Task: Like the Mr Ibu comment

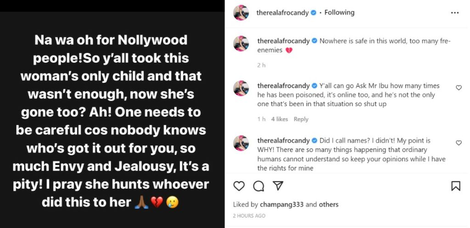Action: pos(459,87)
